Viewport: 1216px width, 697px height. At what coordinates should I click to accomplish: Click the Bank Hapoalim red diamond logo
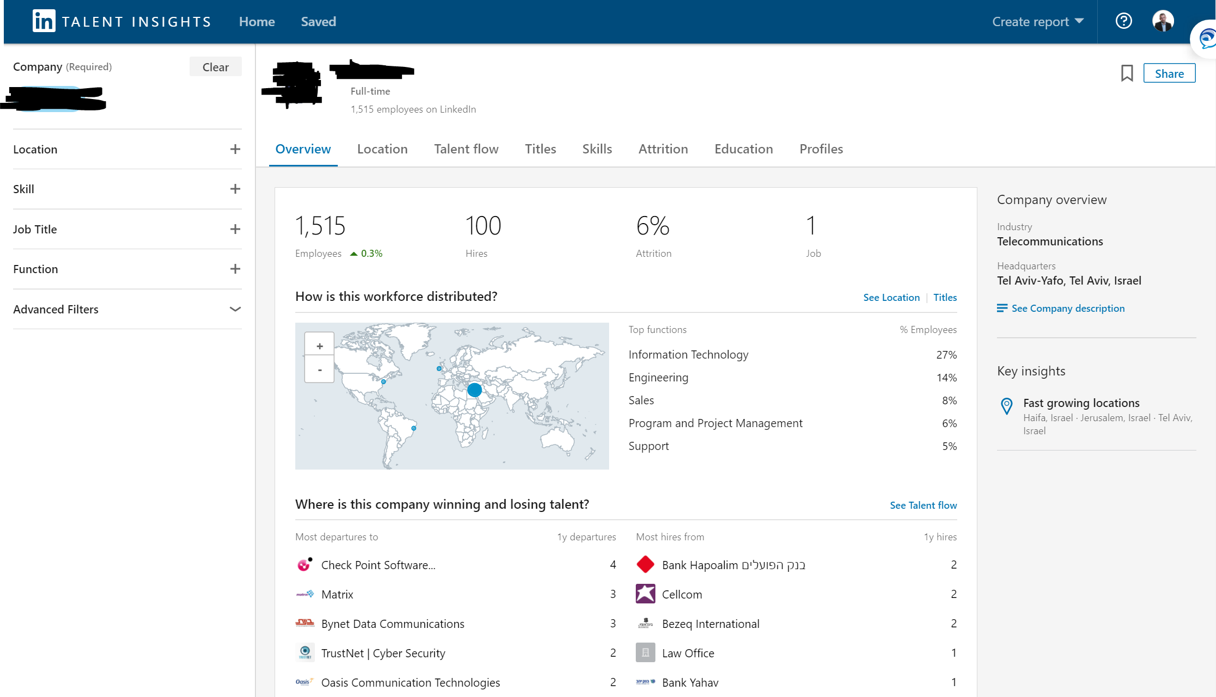[645, 564]
